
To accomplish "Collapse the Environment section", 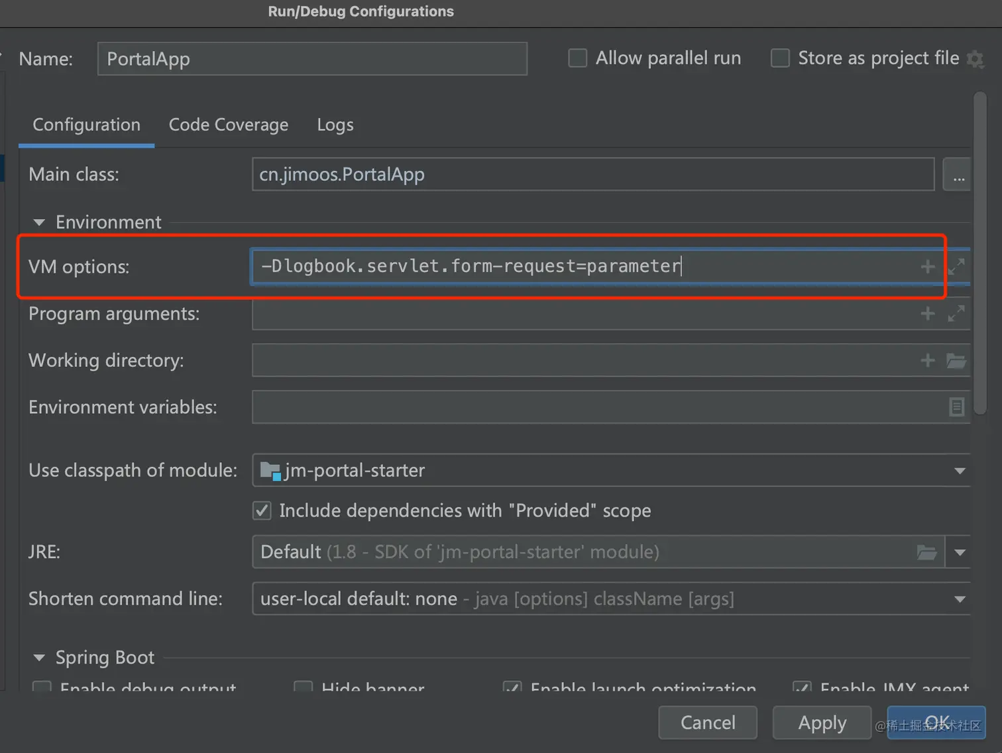I will click(x=39, y=223).
